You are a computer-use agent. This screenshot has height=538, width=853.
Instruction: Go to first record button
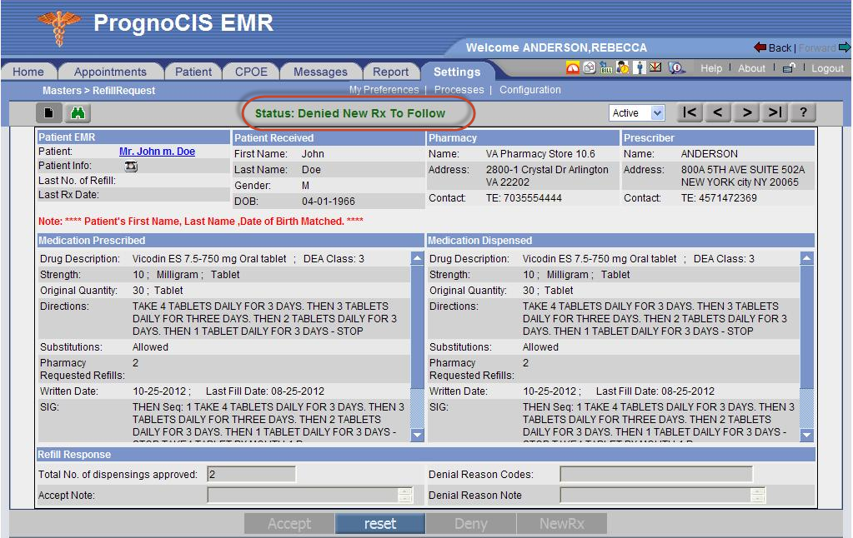tap(690, 112)
